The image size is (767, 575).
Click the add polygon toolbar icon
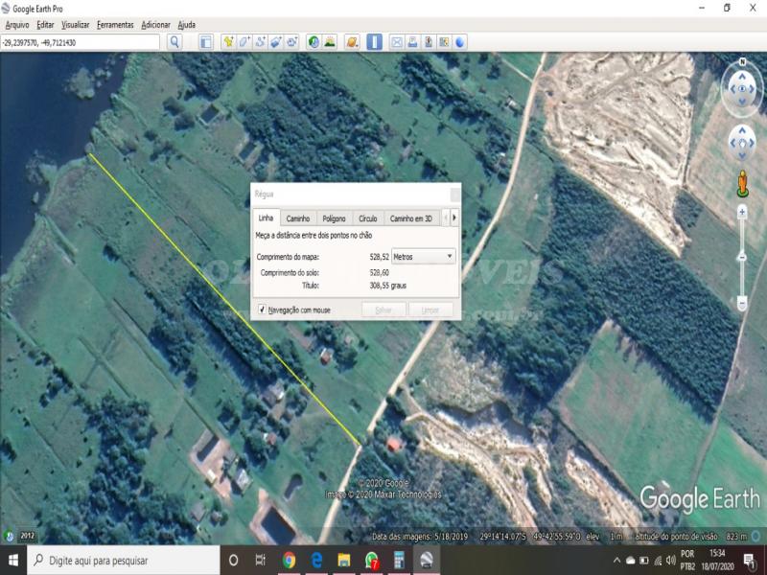tap(244, 42)
